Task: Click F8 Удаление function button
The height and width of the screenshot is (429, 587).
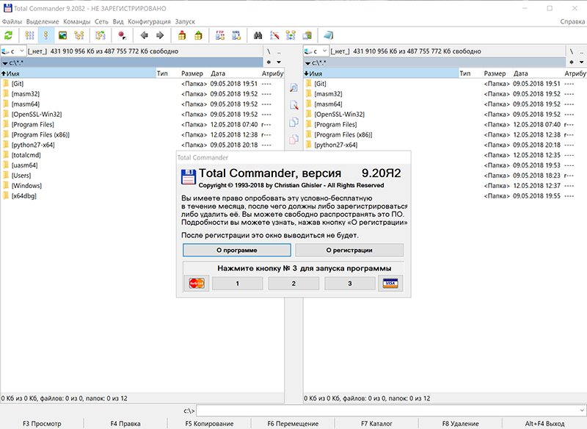Action: point(461,423)
